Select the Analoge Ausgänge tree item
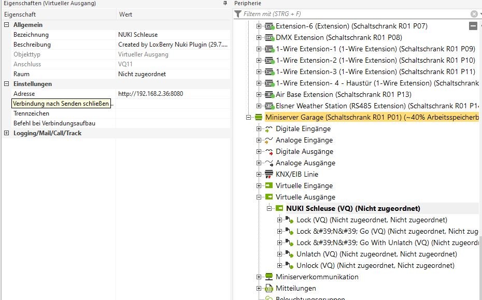The width and height of the screenshot is (482, 300). (305, 163)
